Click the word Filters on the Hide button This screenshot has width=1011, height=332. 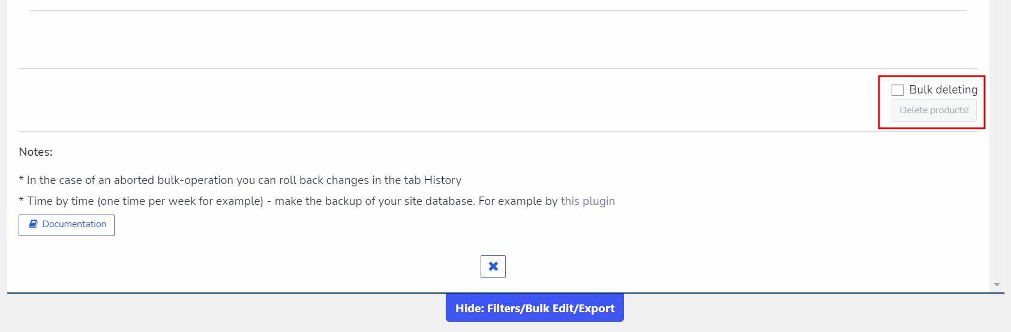point(504,308)
